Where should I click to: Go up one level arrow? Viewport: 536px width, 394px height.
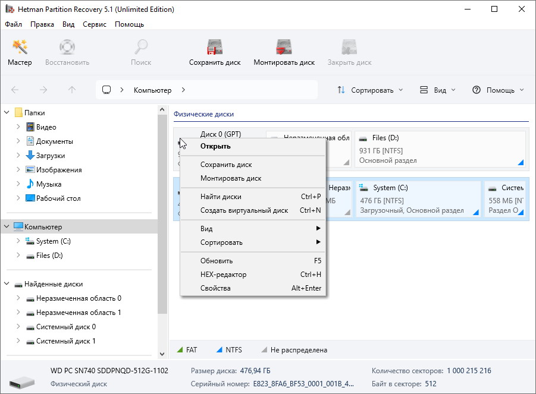pos(72,90)
